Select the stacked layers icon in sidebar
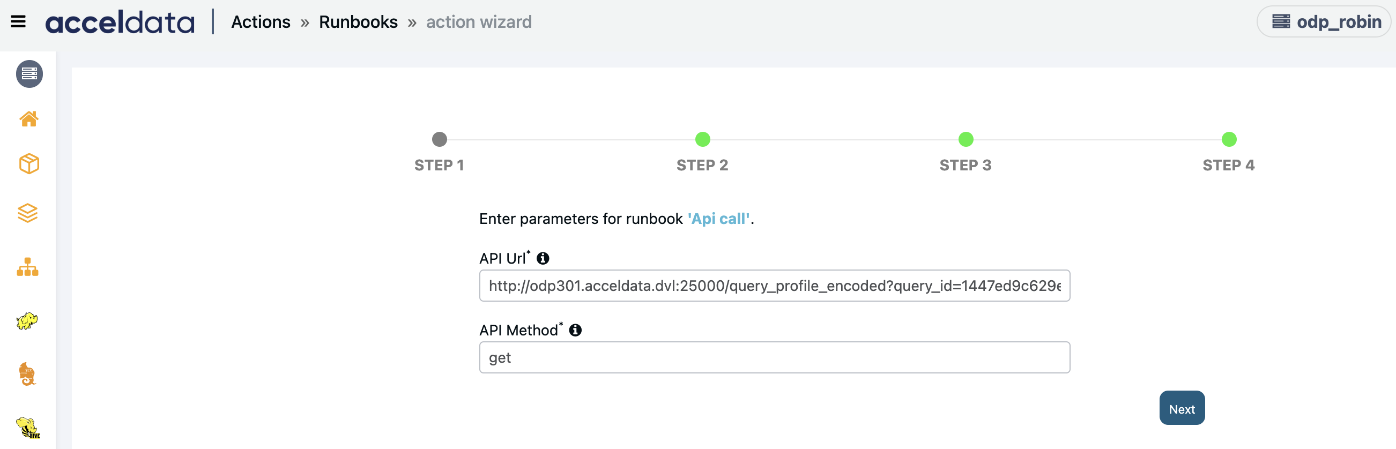Viewport: 1396px width, 449px height. [28, 213]
